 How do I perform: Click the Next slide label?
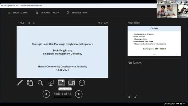134,23
